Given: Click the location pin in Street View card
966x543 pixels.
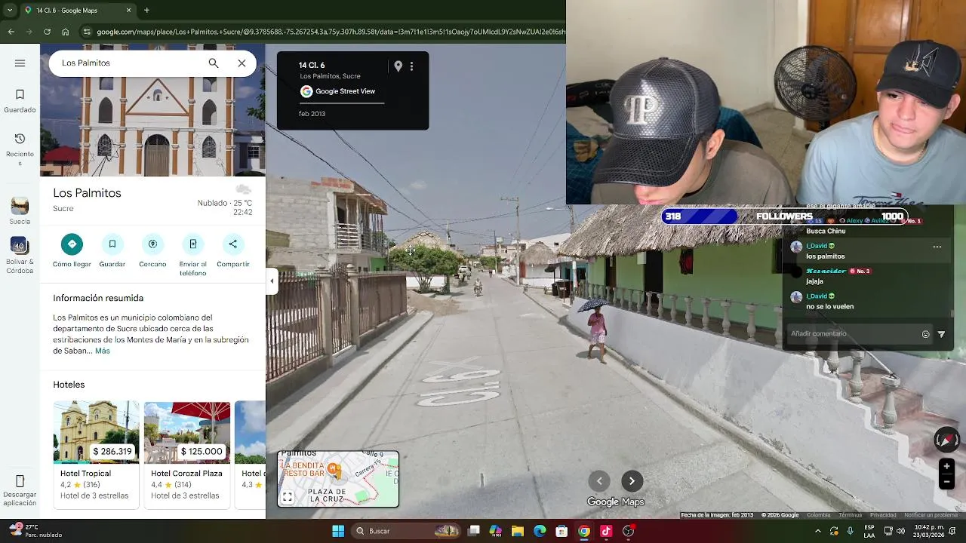Looking at the screenshot, I should pyautogui.click(x=398, y=66).
